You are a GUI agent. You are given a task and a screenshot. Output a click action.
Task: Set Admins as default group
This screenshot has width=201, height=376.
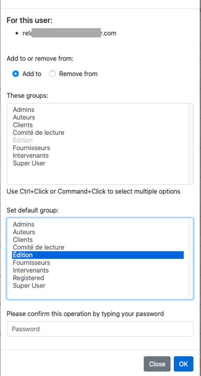[98, 225]
